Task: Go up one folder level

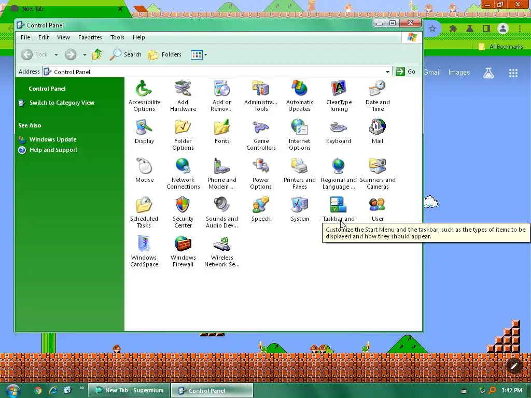Action: pyautogui.click(x=97, y=54)
